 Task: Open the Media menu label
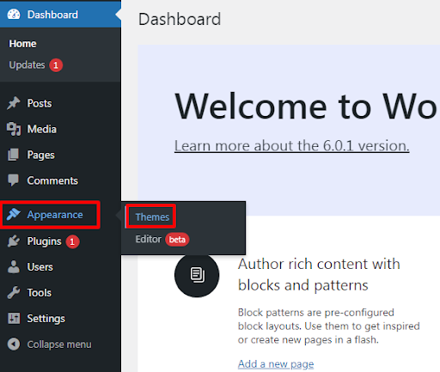click(42, 129)
